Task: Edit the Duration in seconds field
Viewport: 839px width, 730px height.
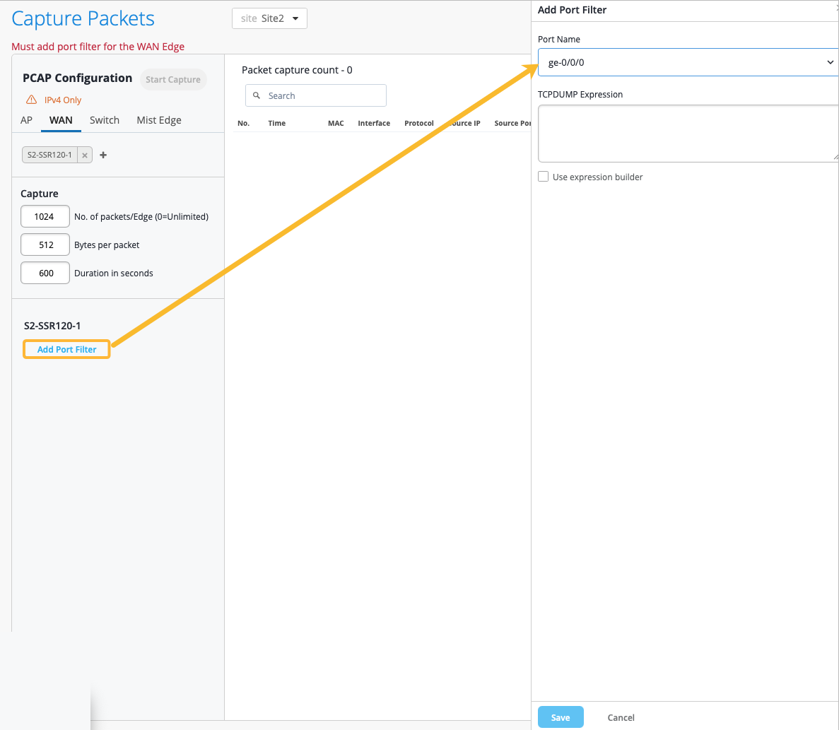Action: (45, 273)
